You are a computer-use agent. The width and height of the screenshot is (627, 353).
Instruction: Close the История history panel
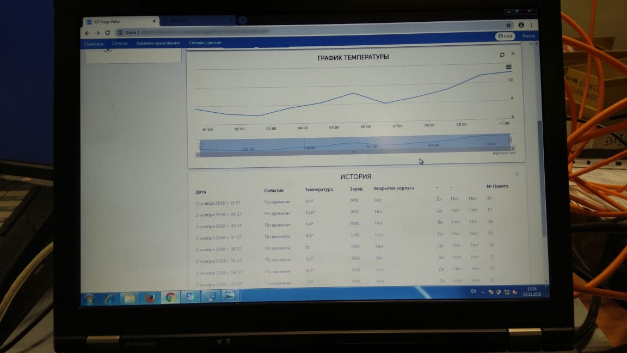click(517, 174)
